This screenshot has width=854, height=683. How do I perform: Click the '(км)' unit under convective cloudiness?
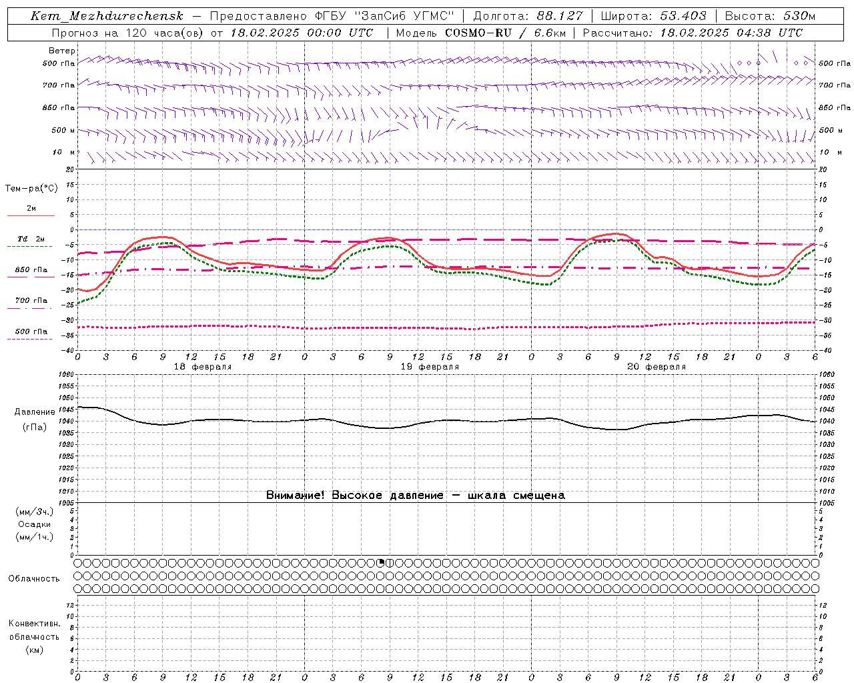click(x=35, y=650)
